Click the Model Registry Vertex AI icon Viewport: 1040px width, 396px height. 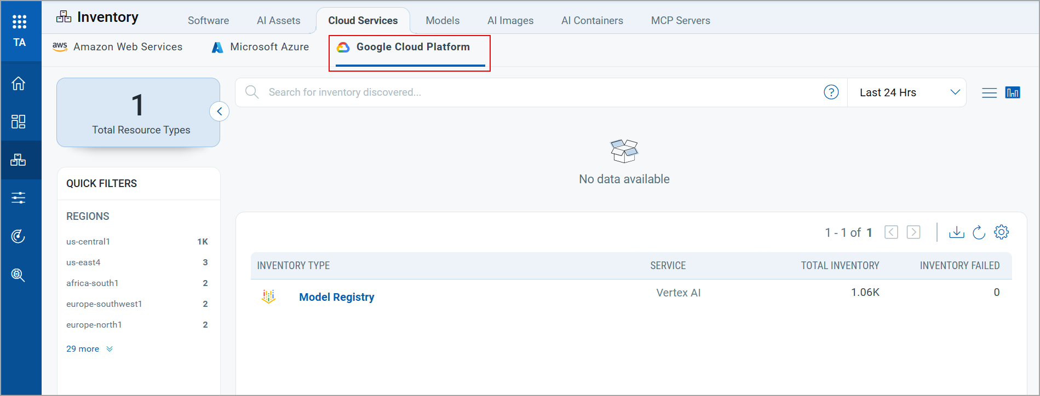pyautogui.click(x=268, y=296)
